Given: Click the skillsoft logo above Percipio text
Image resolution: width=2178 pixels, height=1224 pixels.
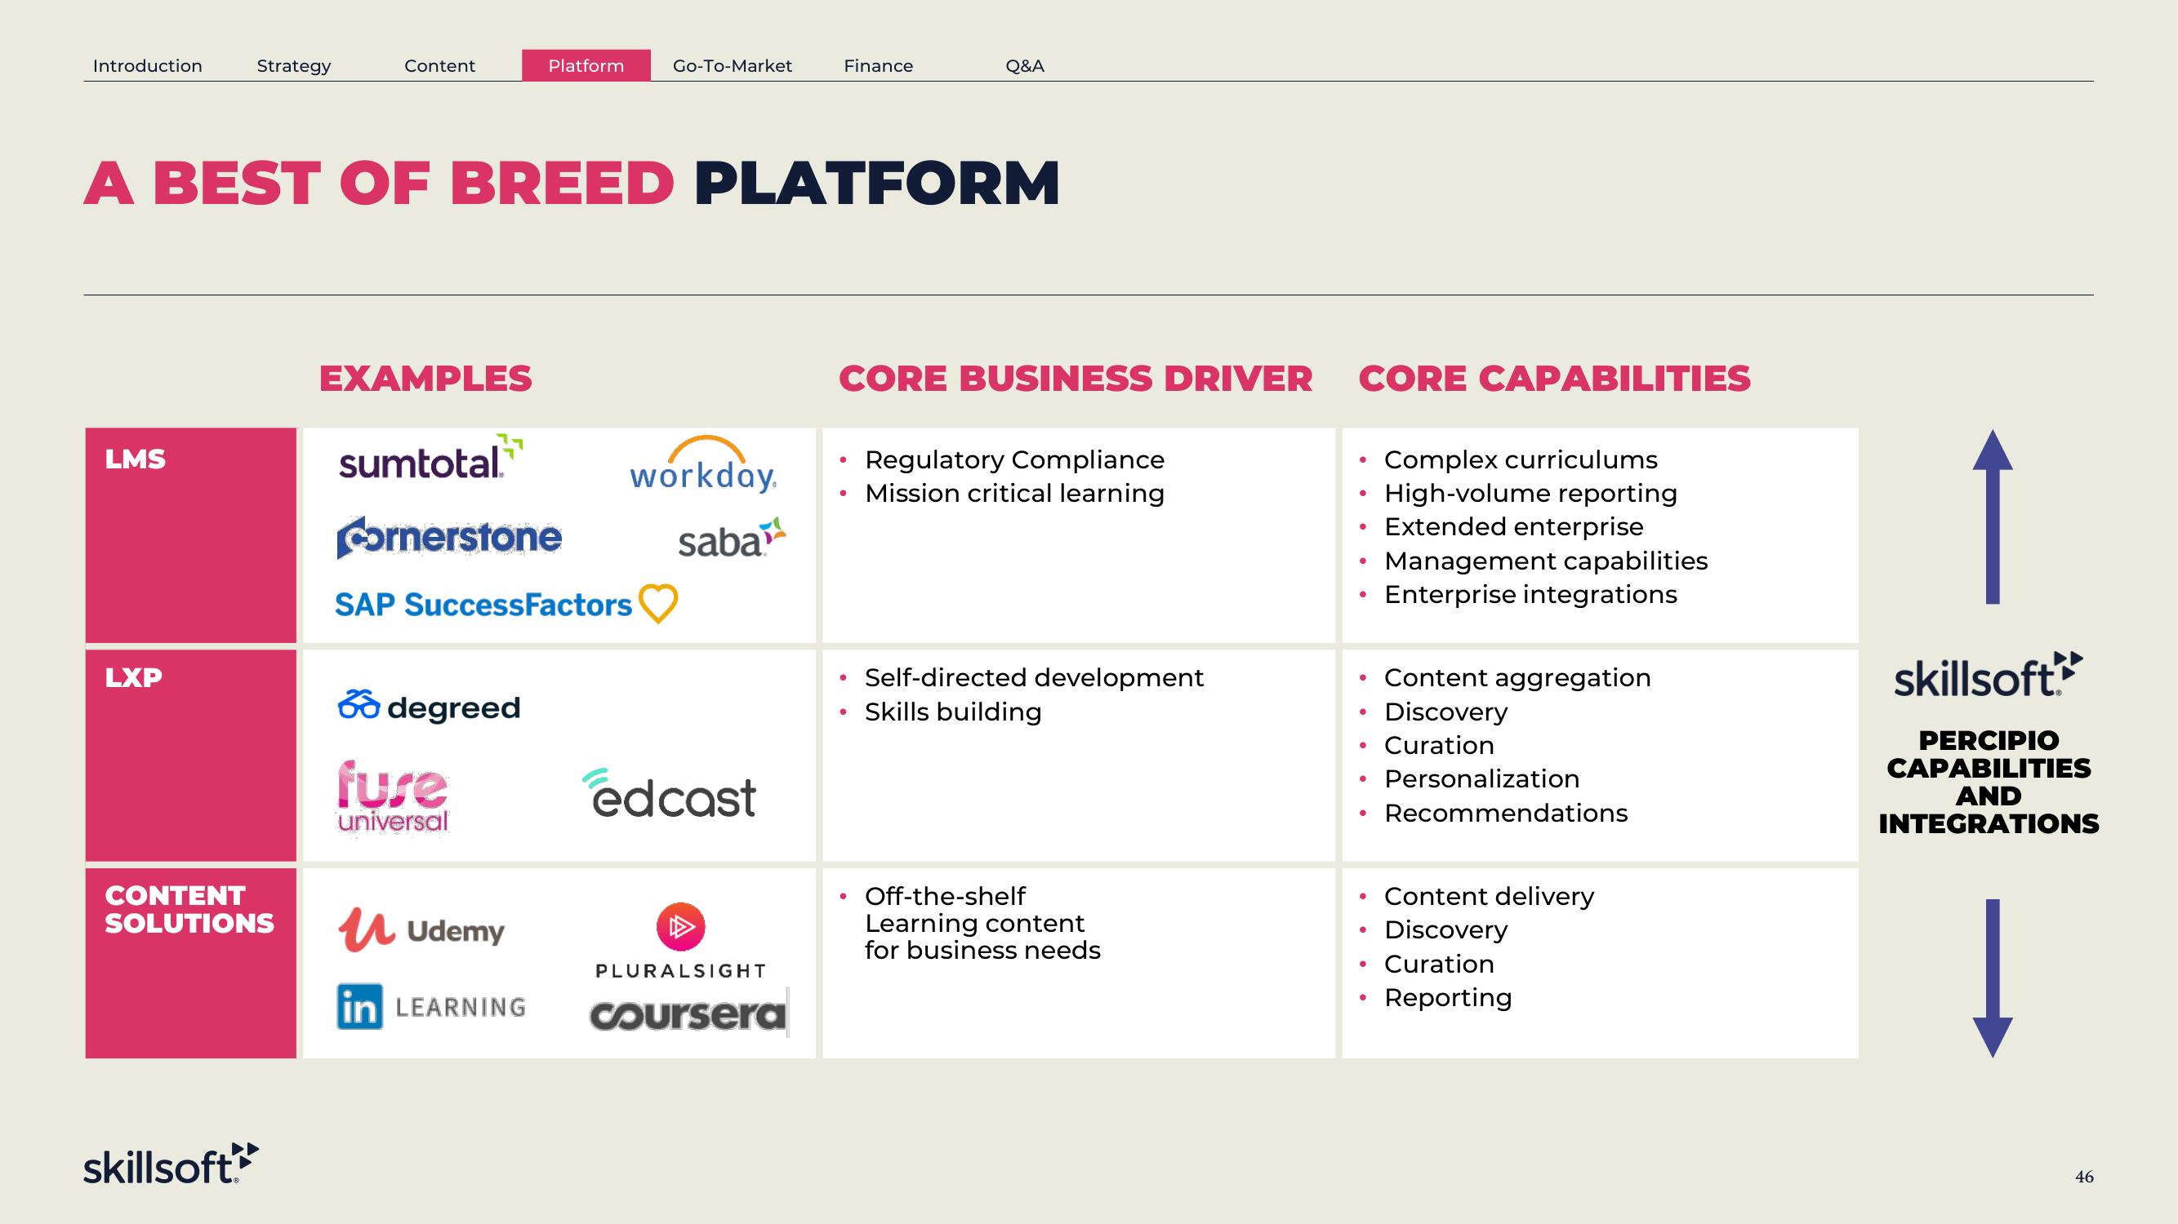Looking at the screenshot, I should coord(1989,675).
